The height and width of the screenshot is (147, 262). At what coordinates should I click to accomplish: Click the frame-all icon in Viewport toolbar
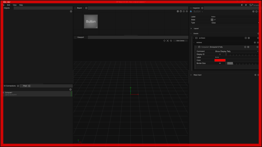[168, 41]
